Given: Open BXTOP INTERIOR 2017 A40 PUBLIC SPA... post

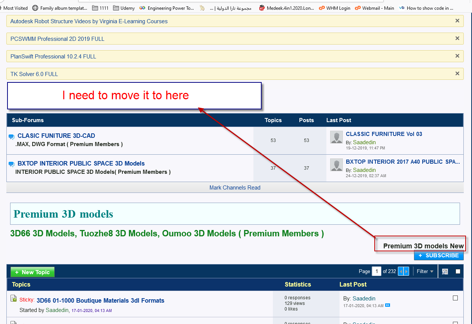Looking at the screenshot, I should click(403, 161).
